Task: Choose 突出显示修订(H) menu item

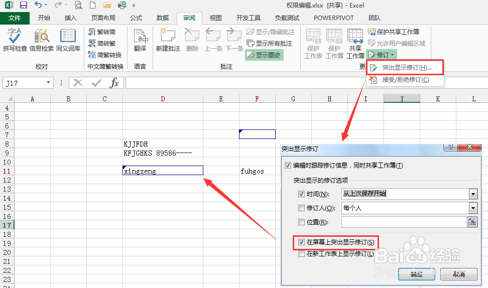Action: (x=405, y=68)
